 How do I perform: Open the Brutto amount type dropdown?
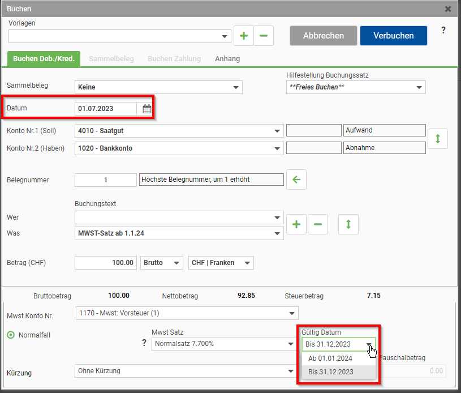click(x=162, y=263)
